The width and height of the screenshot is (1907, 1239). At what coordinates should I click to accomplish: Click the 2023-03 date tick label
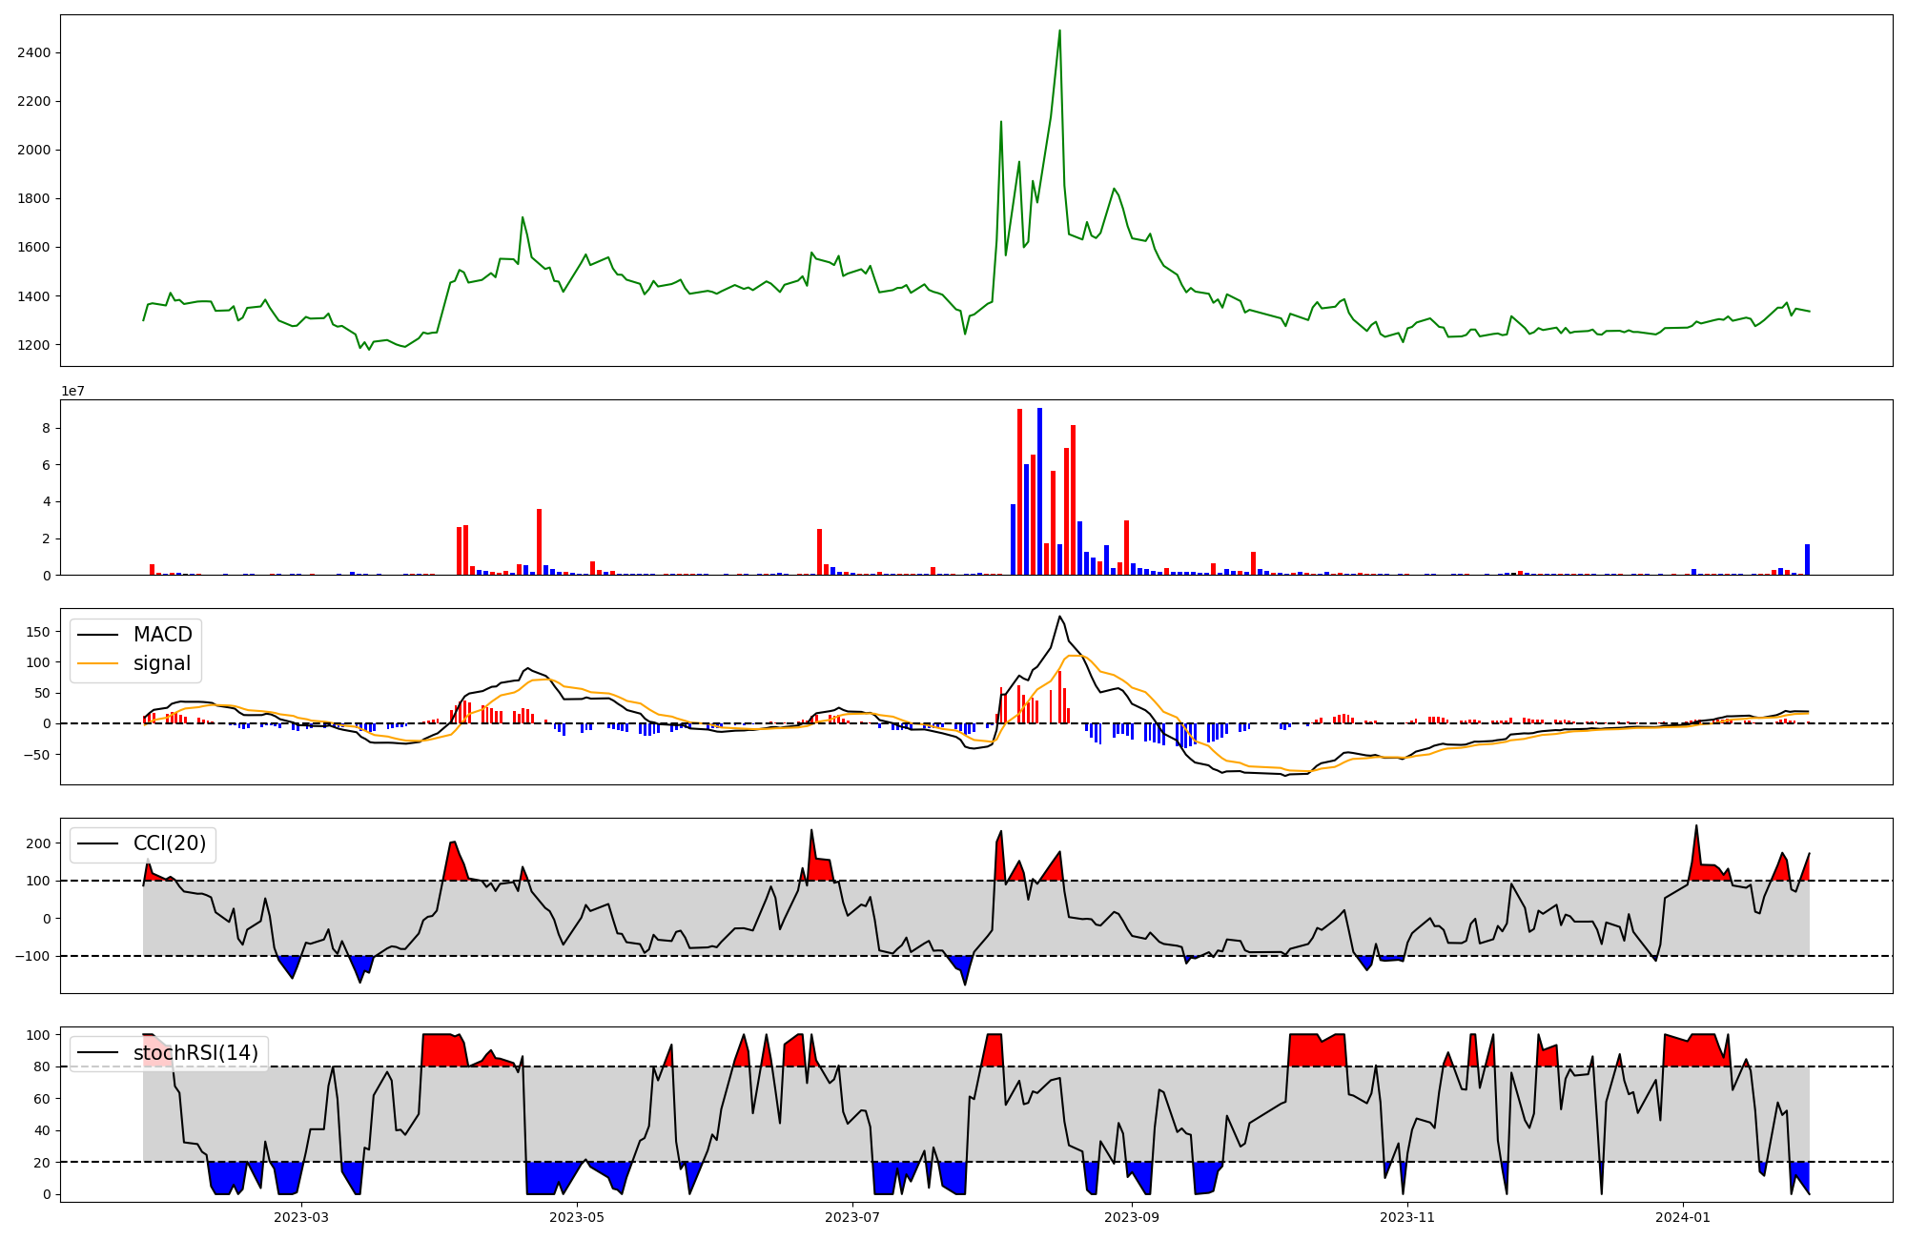301,1217
